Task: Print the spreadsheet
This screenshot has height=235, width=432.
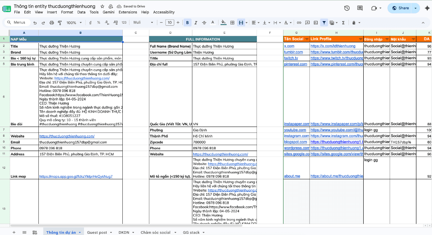Action: (x=51, y=23)
